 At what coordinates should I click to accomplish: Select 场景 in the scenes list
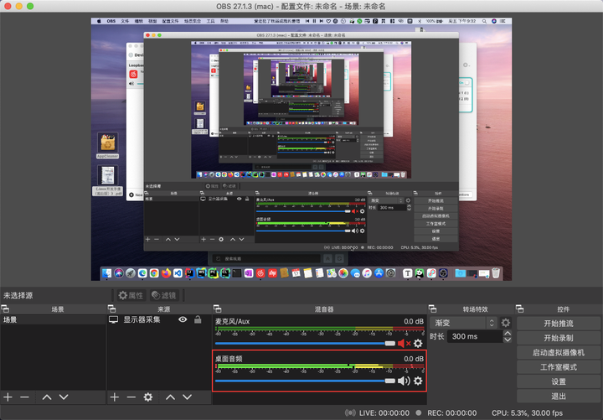click(53, 319)
